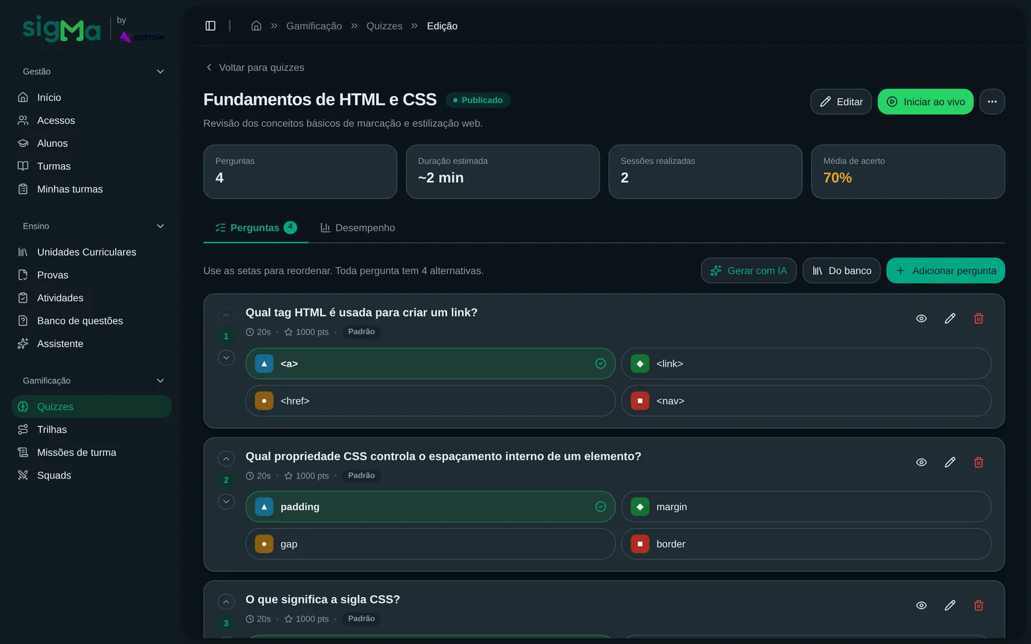Click the Editar button
1031x644 pixels.
click(x=841, y=102)
